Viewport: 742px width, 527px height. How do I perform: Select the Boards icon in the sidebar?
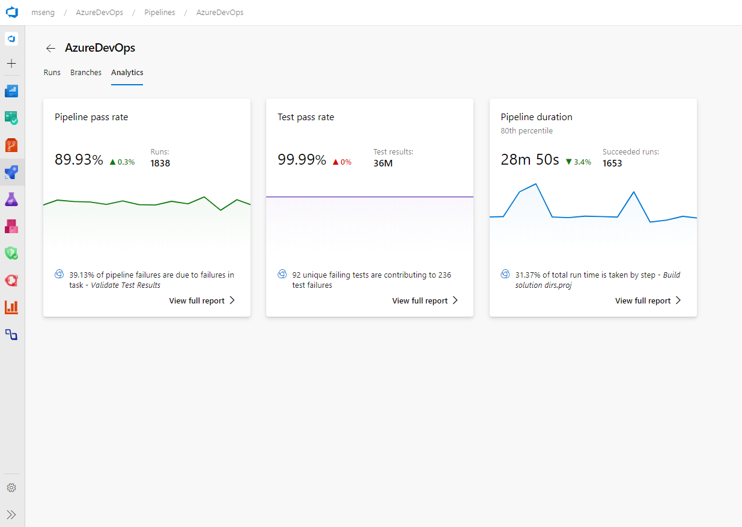point(11,118)
